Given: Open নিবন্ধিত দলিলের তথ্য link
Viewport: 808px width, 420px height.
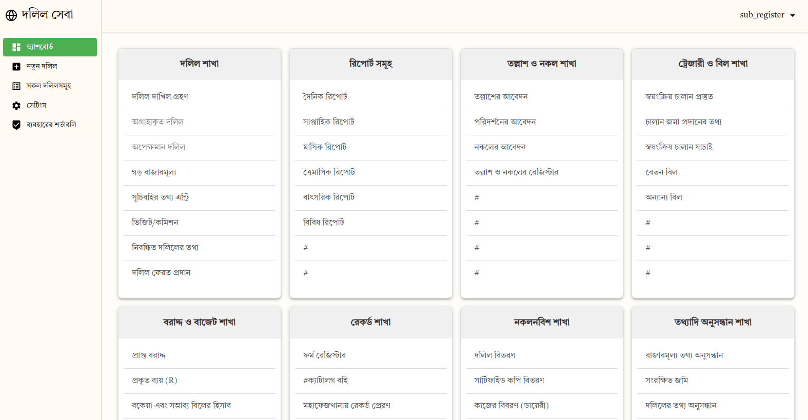Looking at the screenshot, I should [165, 248].
